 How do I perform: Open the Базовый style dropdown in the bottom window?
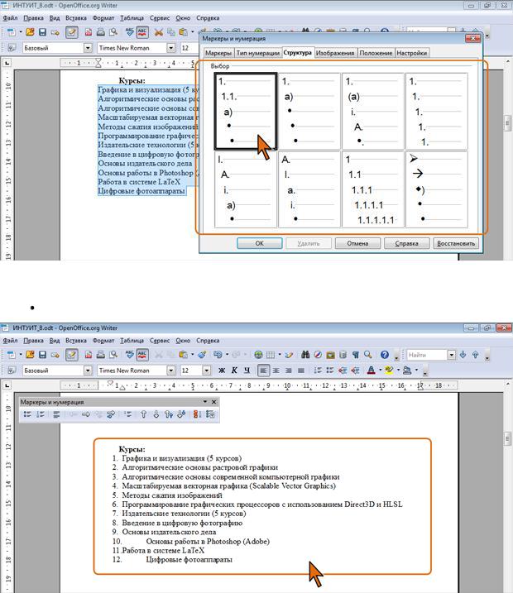(x=88, y=371)
